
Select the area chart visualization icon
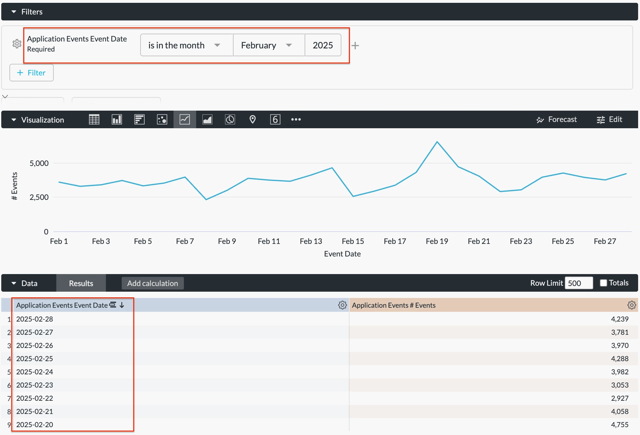tap(207, 119)
